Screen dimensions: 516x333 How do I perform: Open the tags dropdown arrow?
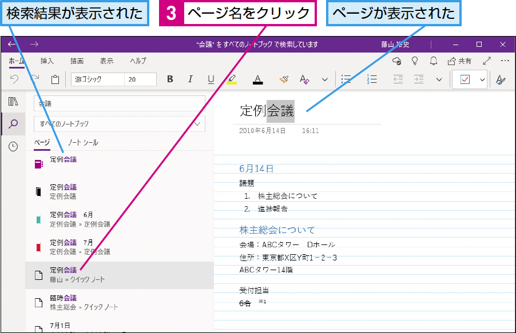tap(482, 79)
